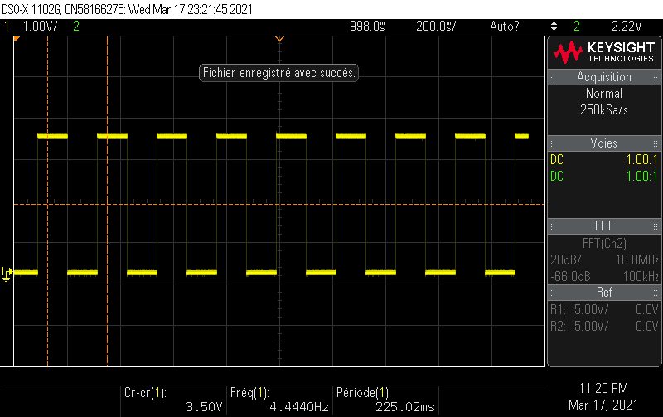Select the orange trigger position marker at top
The height and width of the screenshot is (417, 663).
279,39
